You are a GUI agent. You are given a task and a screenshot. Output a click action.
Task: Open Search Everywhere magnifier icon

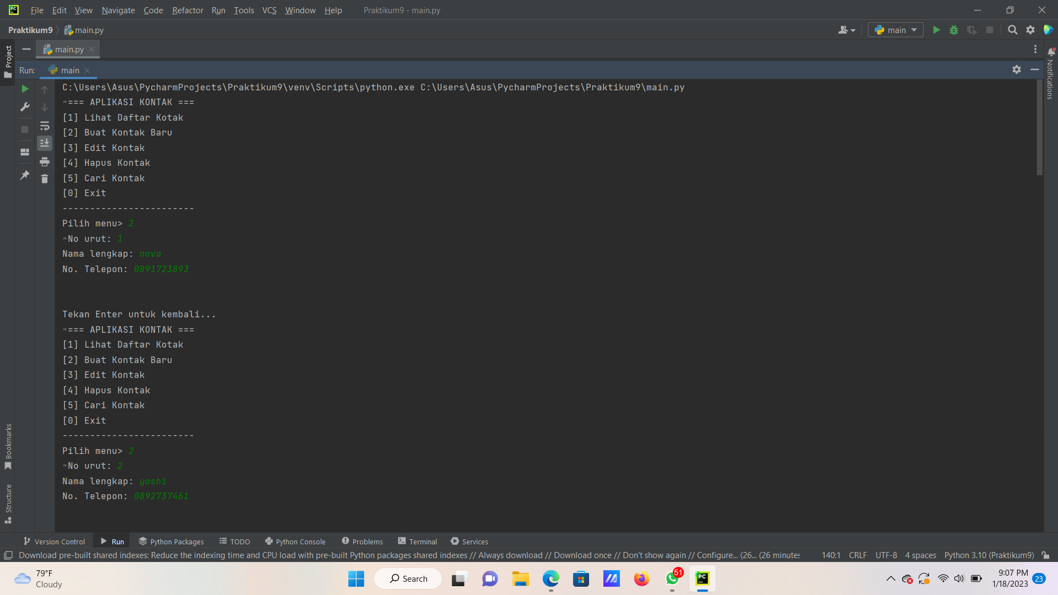coord(1012,30)
